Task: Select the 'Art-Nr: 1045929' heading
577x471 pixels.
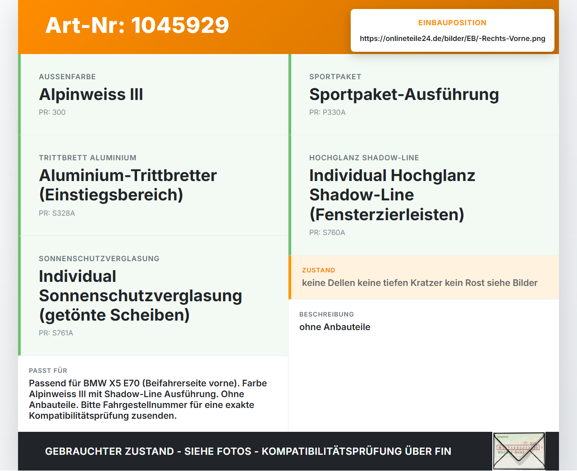Action: tap(137, 25)
